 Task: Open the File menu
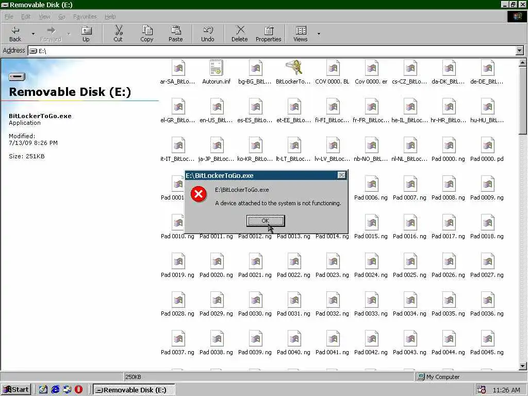[x=9, y=16]
